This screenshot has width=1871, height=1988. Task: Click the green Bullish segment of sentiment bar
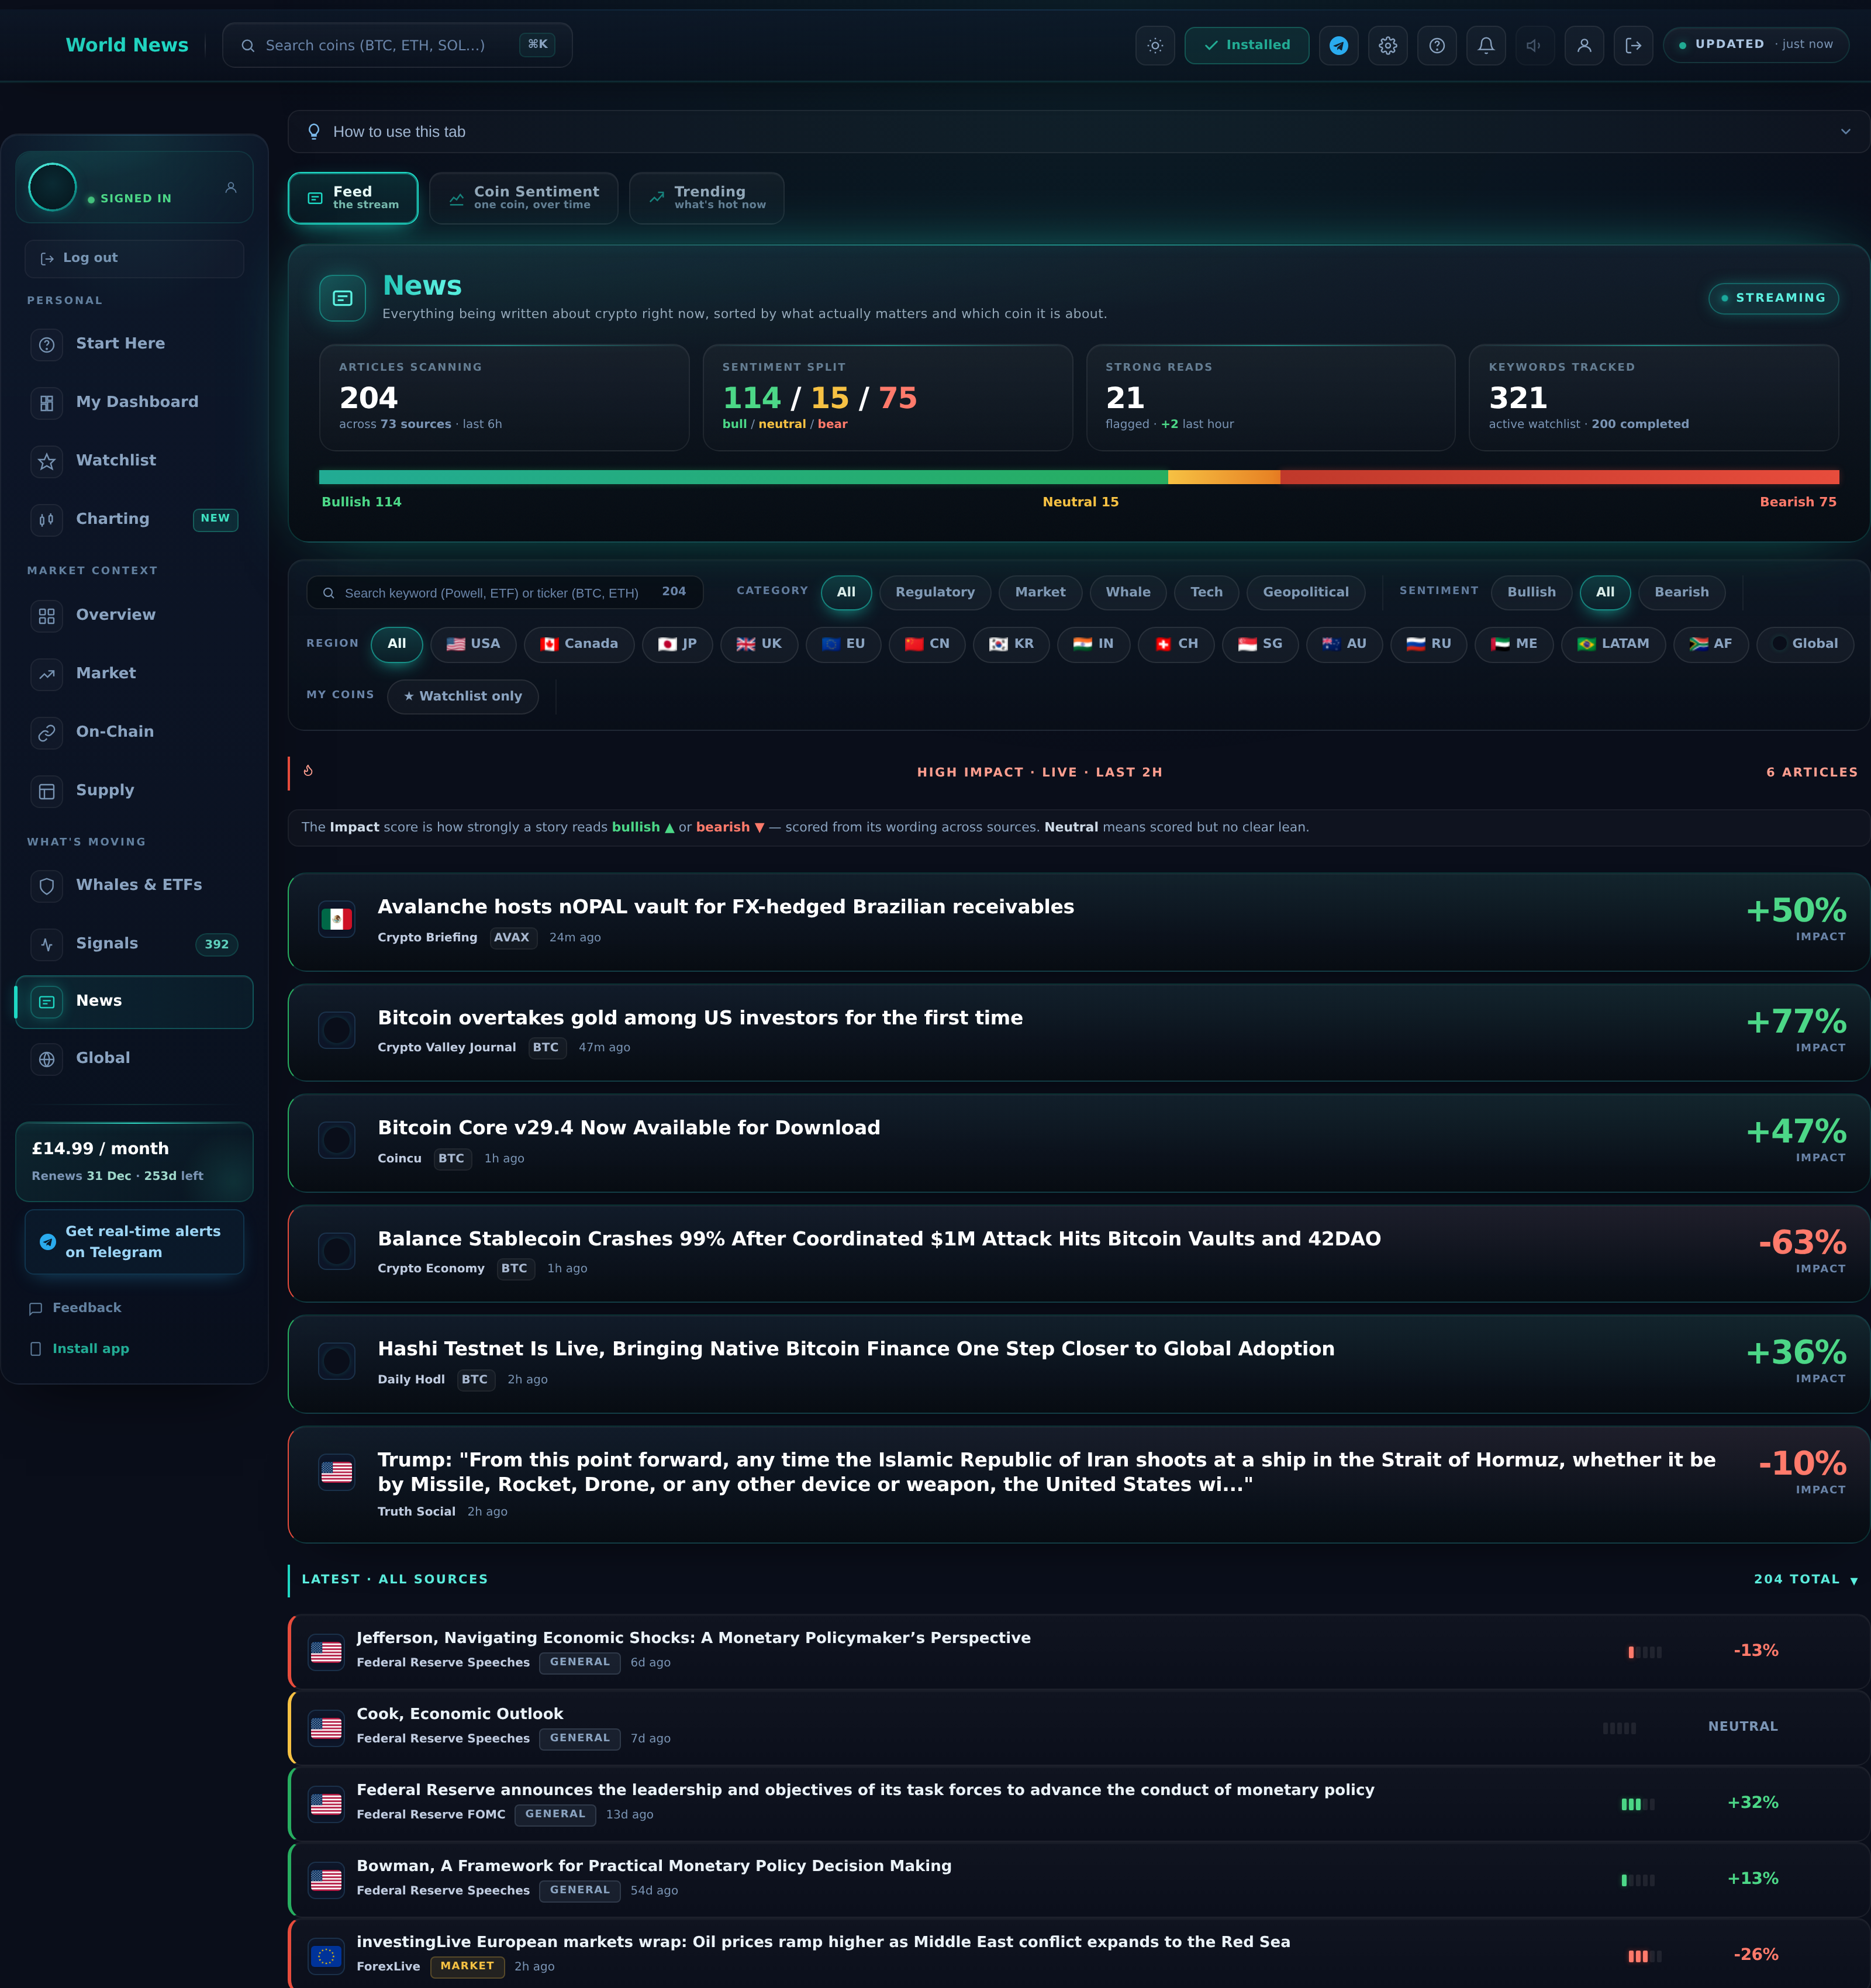tap(743, 477)
